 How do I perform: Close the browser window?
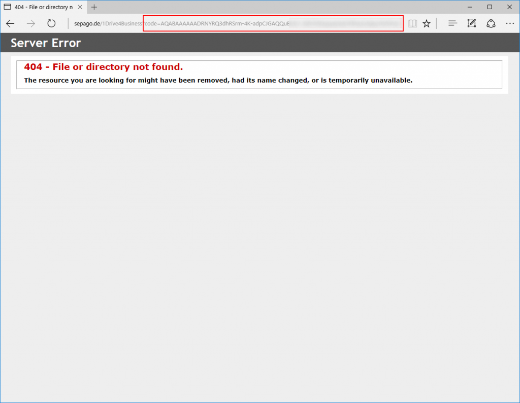click(x=510, y=7)
